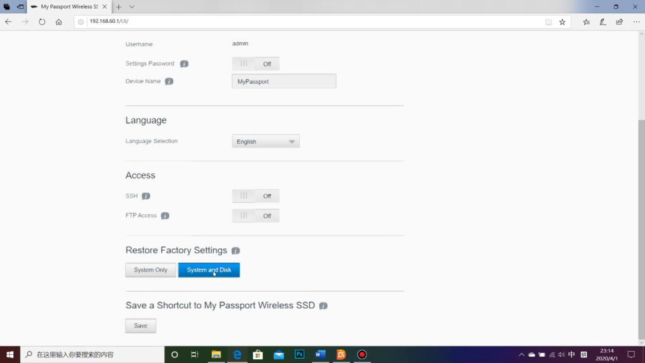Go back in the browser
Screen dimensions: 645x363
pyautogui.click(x=8, y=22)
